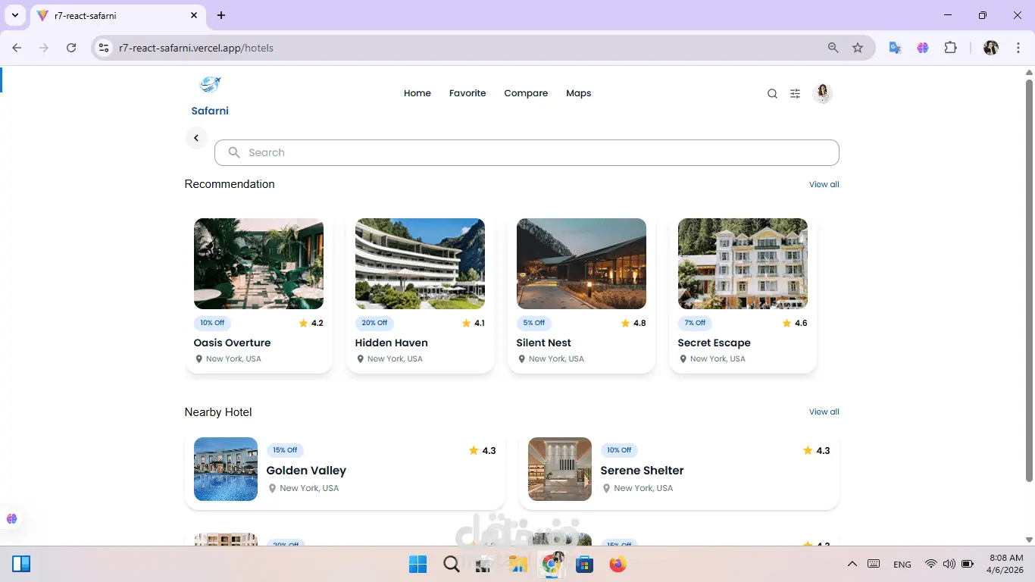
Task: Open the site information icon beside the URL
Action: coord(105,48)
